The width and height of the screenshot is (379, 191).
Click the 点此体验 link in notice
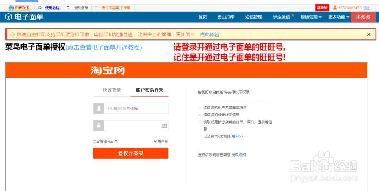[210, 34]
